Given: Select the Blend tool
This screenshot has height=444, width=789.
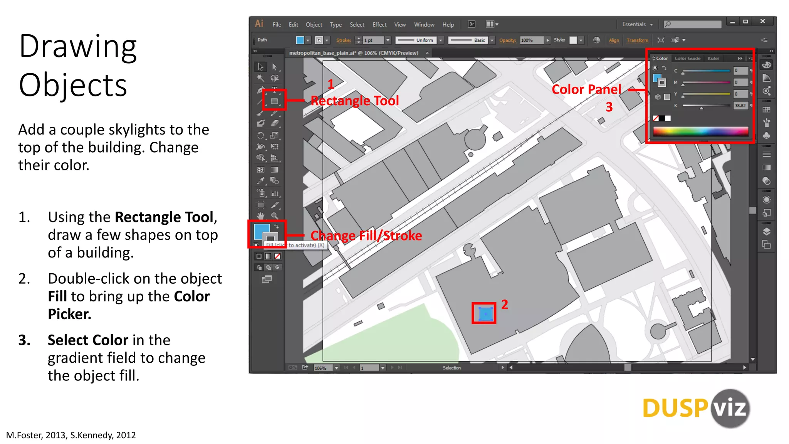Looking at the screenshot, I should (x=275, y=181).
